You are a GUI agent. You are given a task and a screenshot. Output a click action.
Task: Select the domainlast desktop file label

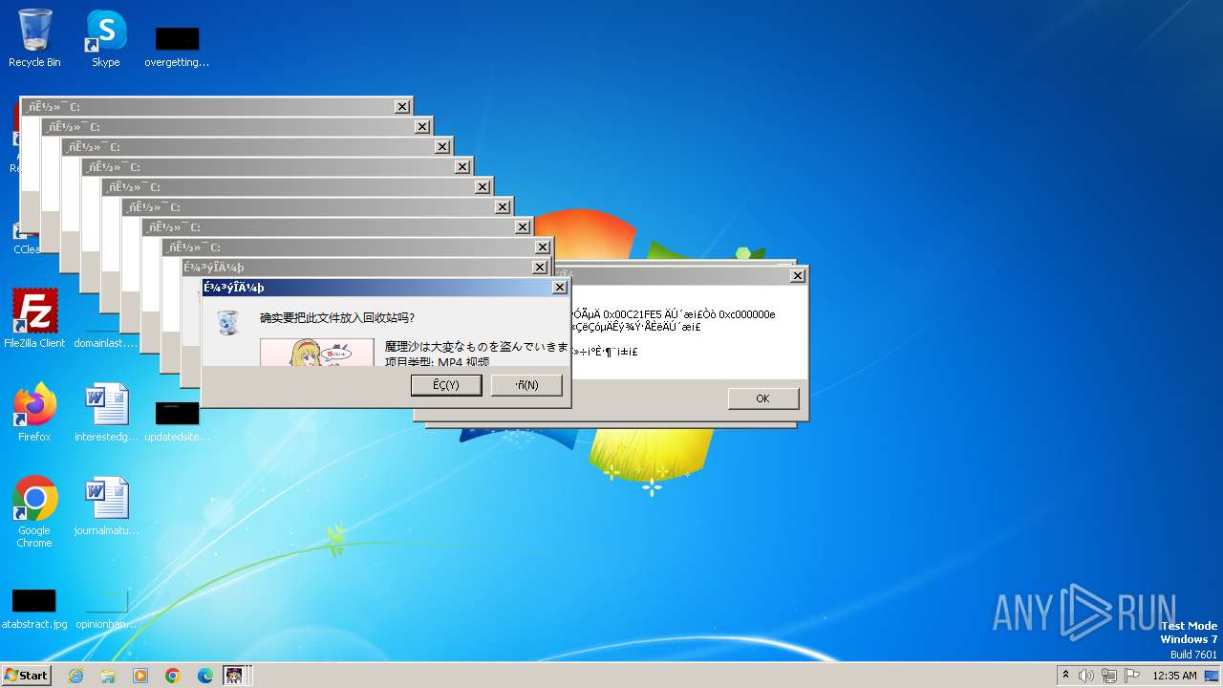106,343
